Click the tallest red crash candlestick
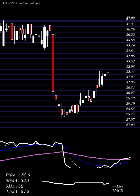Image resolution: width=140 pixels, height=196 pixels. click(53, 63)
